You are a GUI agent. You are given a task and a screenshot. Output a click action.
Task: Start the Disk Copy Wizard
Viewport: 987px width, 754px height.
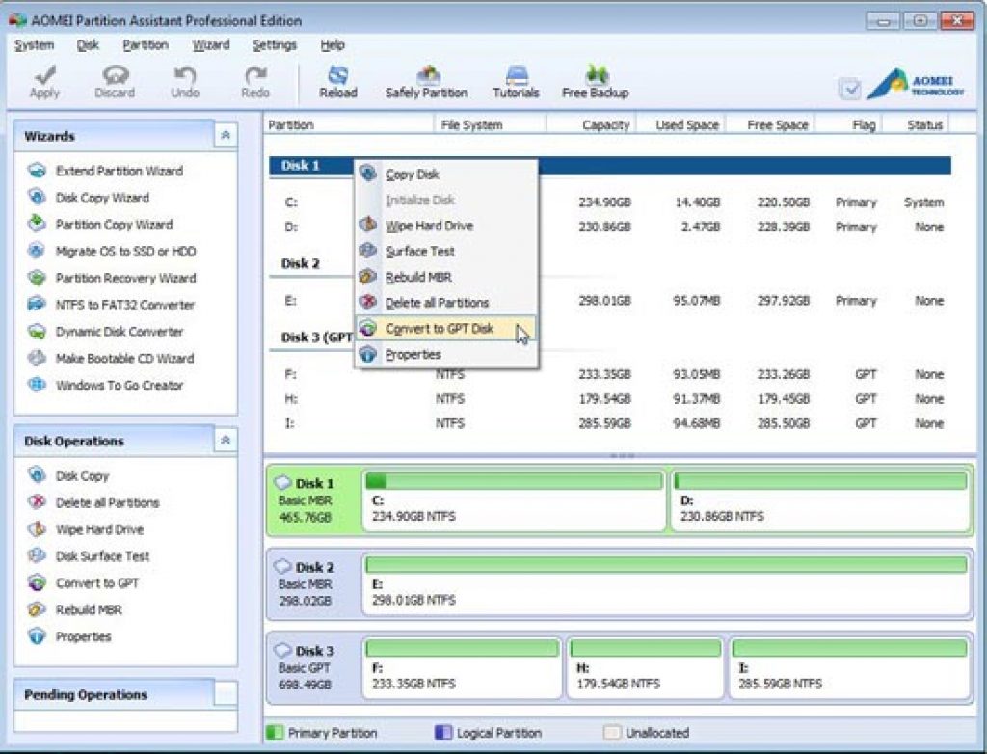(x=88, y=198)
